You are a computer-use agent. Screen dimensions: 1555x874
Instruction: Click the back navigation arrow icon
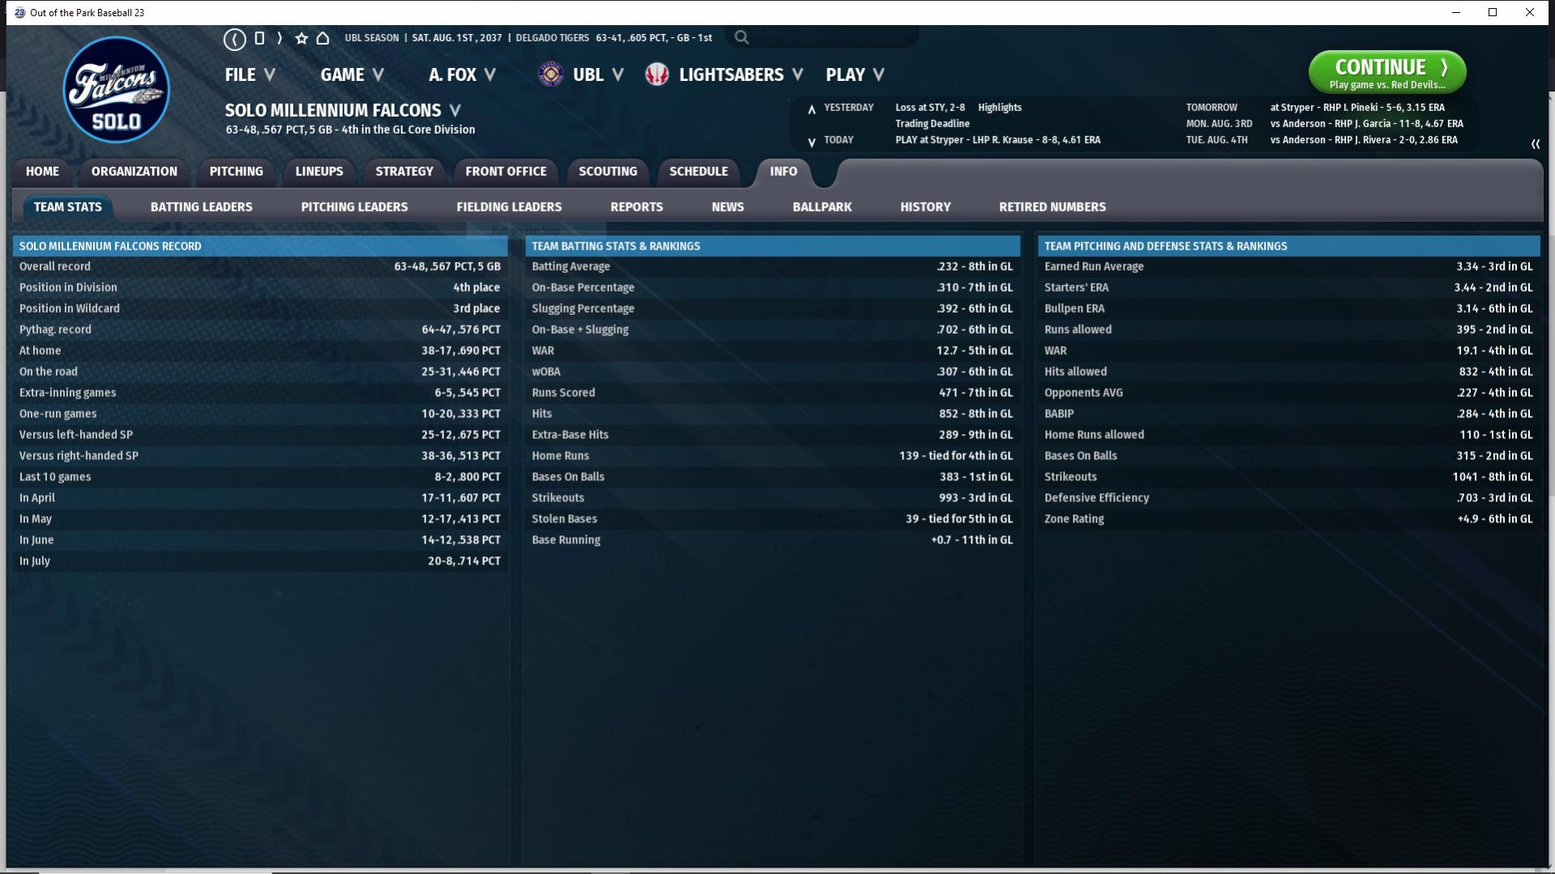[234, 38]
